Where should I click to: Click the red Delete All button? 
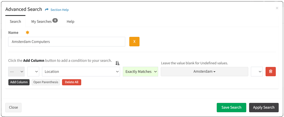pyautogui.click(x=72, y=82)
